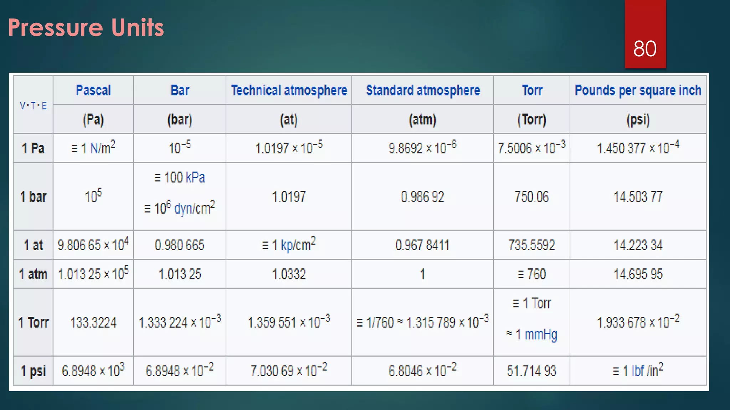Select the 1 in atm row
The image size is (730, 410).
pos(423,274)
